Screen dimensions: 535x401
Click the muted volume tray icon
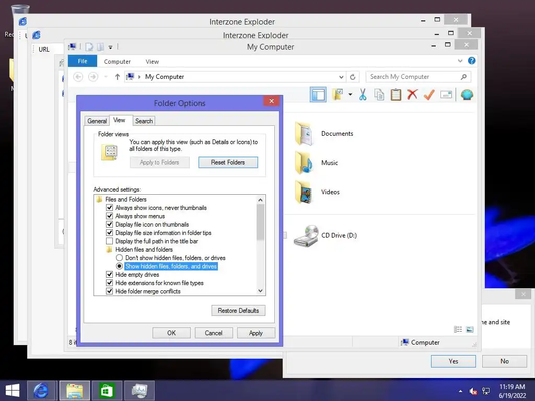[473, 391]
